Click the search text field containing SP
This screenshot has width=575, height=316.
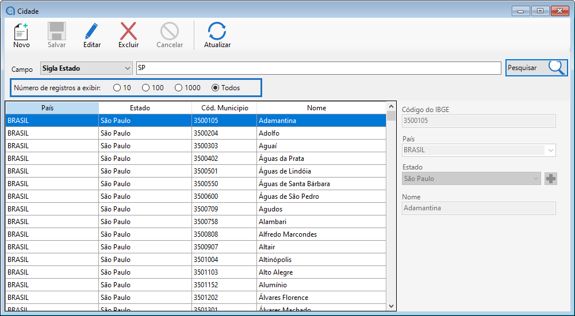click(318, 68)
